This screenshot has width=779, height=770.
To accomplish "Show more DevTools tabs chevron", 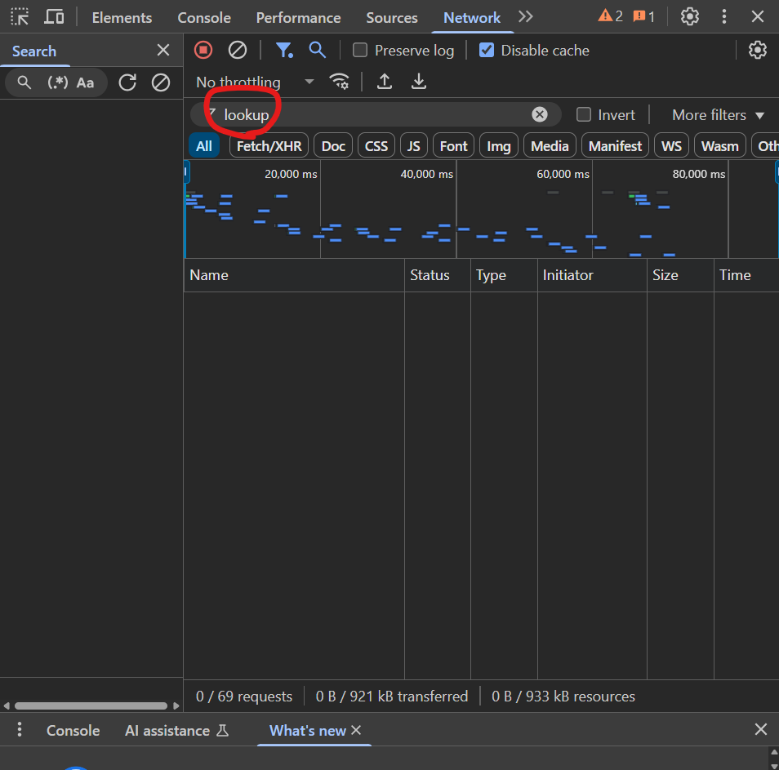I will pyautogui.click(x=526, y=17).
